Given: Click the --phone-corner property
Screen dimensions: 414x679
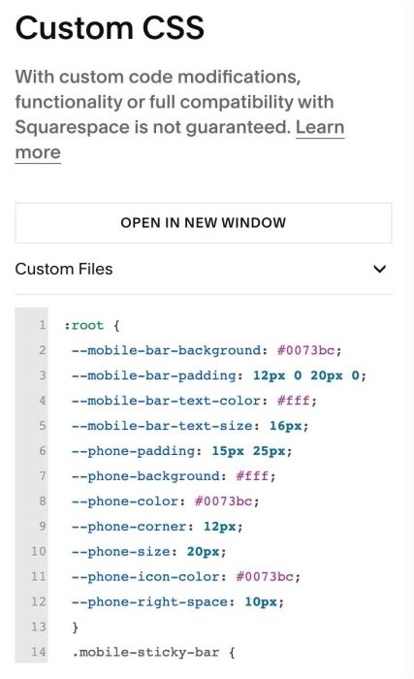Looking at the screenshot, I should pos(130,526).
